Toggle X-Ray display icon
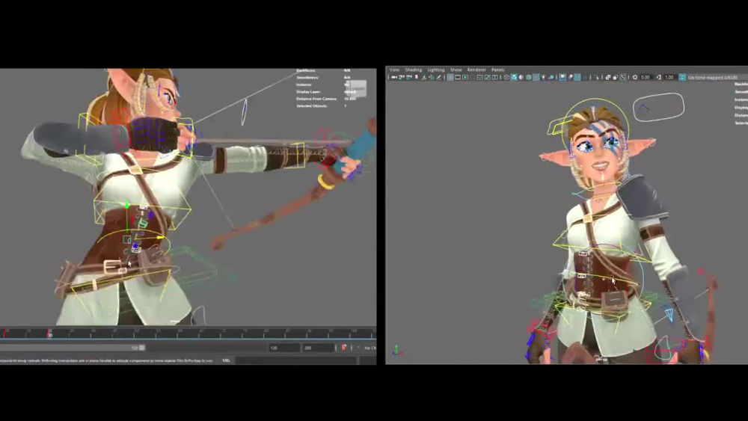Viewport: 748px width, 421px height. 607,77
